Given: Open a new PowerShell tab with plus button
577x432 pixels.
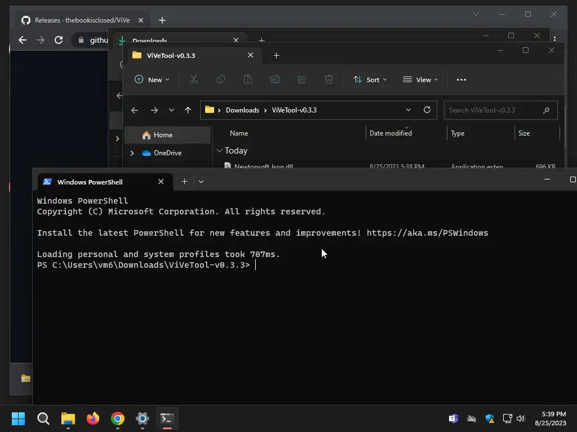Looking at the screenshot, I should (184, 182).
